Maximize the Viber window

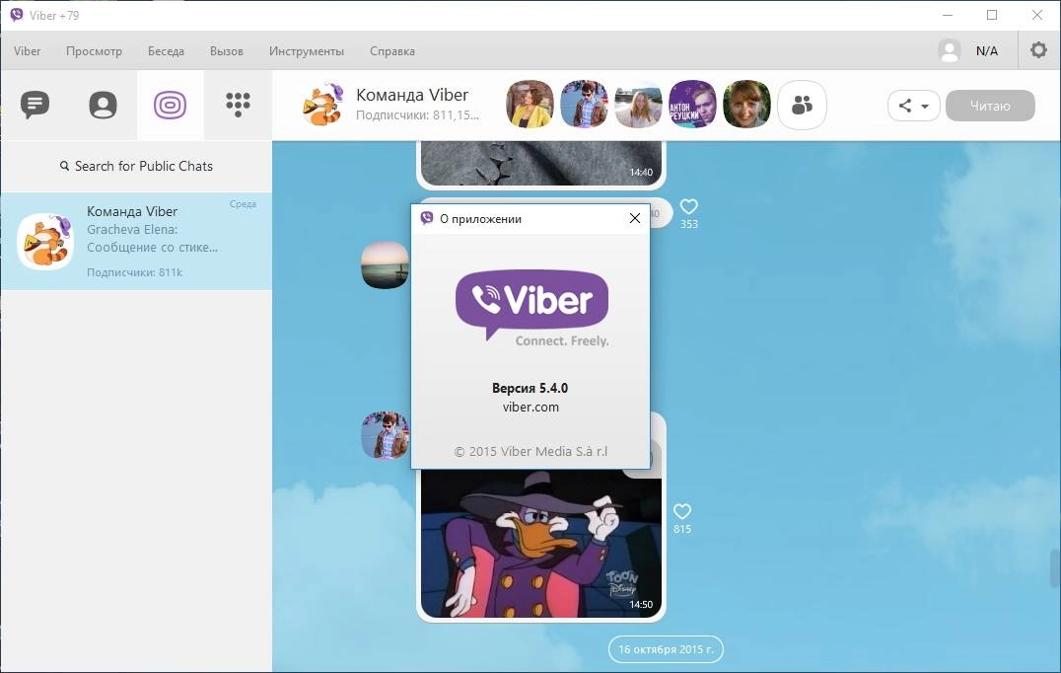tap(992, 15)
